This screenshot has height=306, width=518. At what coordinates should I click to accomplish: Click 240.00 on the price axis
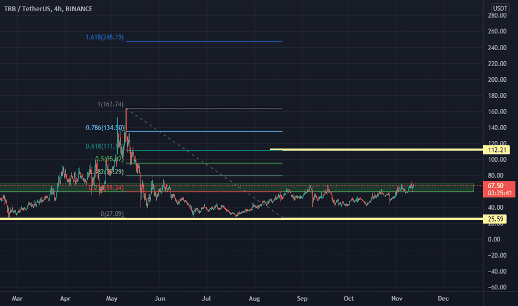497,48
